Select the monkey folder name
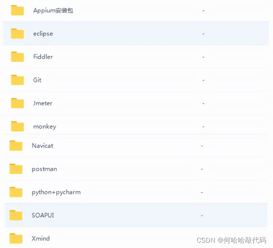 pyautogui.click(x=45, y=127)
